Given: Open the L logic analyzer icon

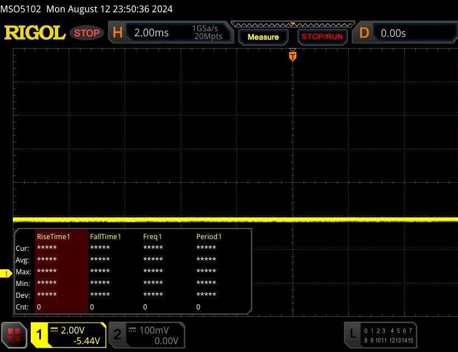Looking at the screenshot, I should pos(352,334).
